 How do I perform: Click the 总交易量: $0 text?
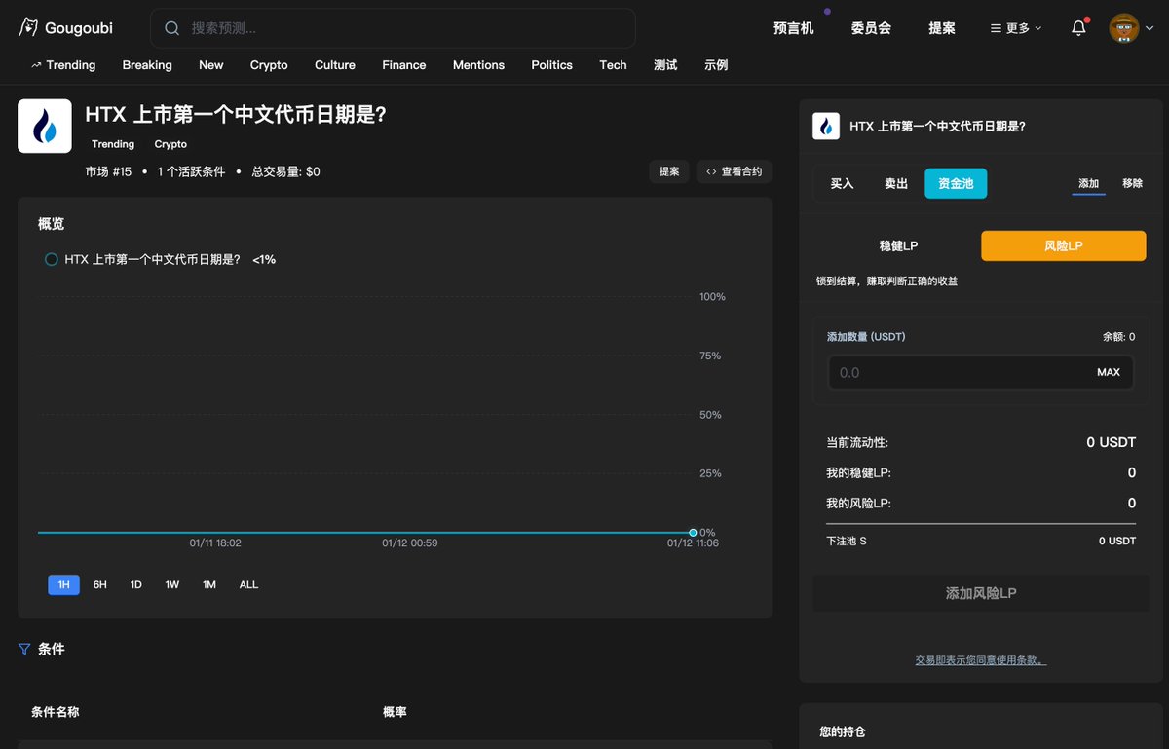(285, 171)
